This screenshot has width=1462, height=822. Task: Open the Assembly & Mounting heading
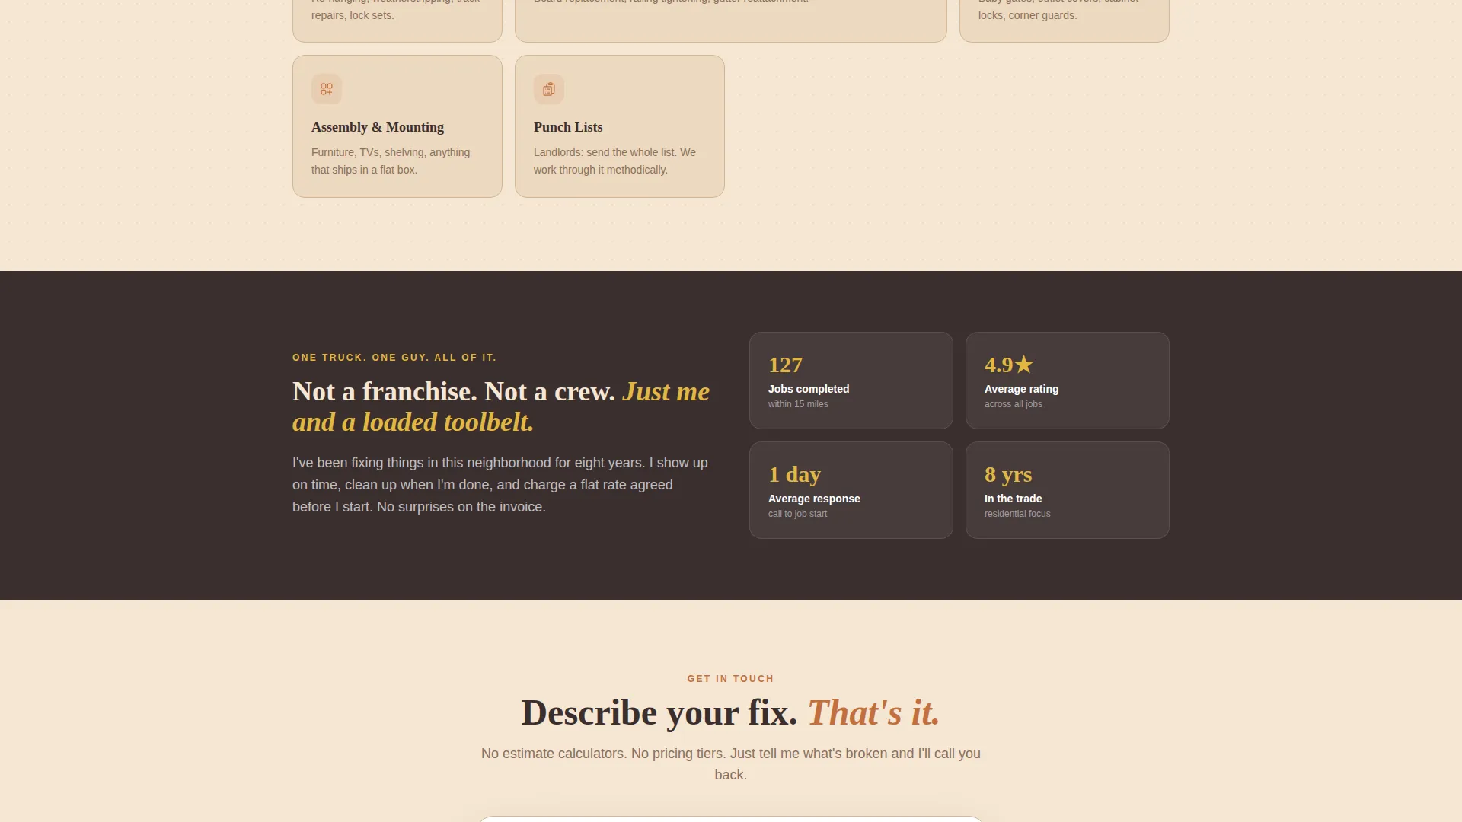point(378,127)
